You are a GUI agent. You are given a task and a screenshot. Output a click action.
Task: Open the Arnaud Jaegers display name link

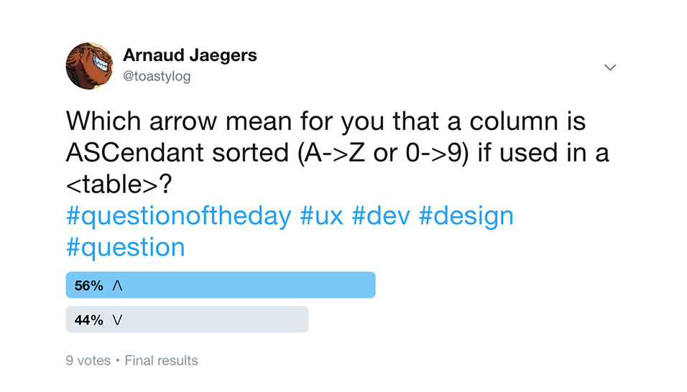(190, 55)
